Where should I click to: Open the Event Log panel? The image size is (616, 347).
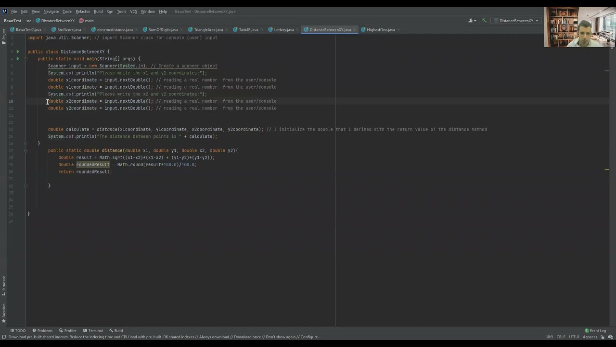pos(595,331)
